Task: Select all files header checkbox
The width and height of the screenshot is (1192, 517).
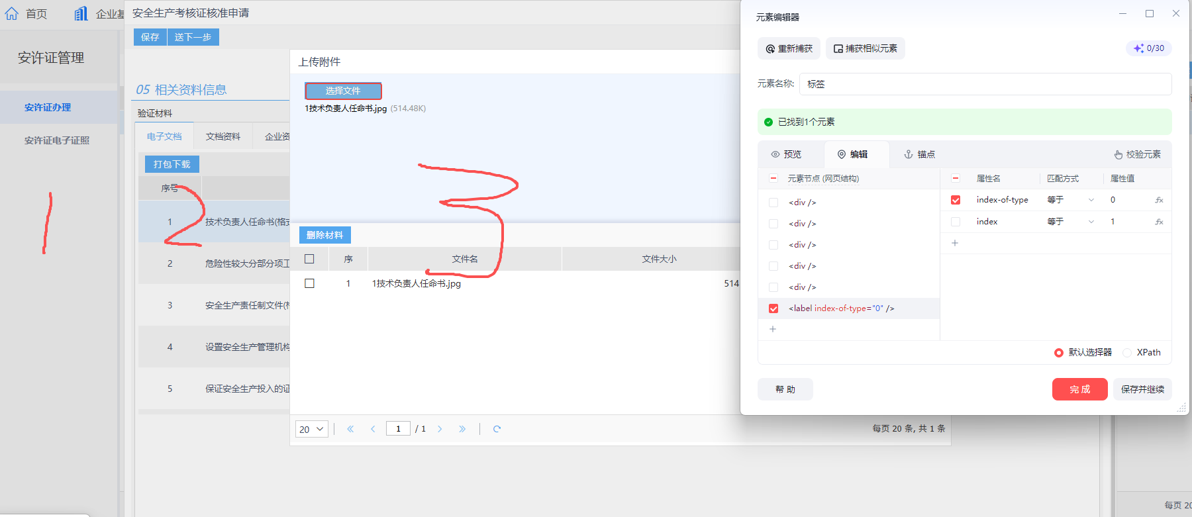Action: 309,259
